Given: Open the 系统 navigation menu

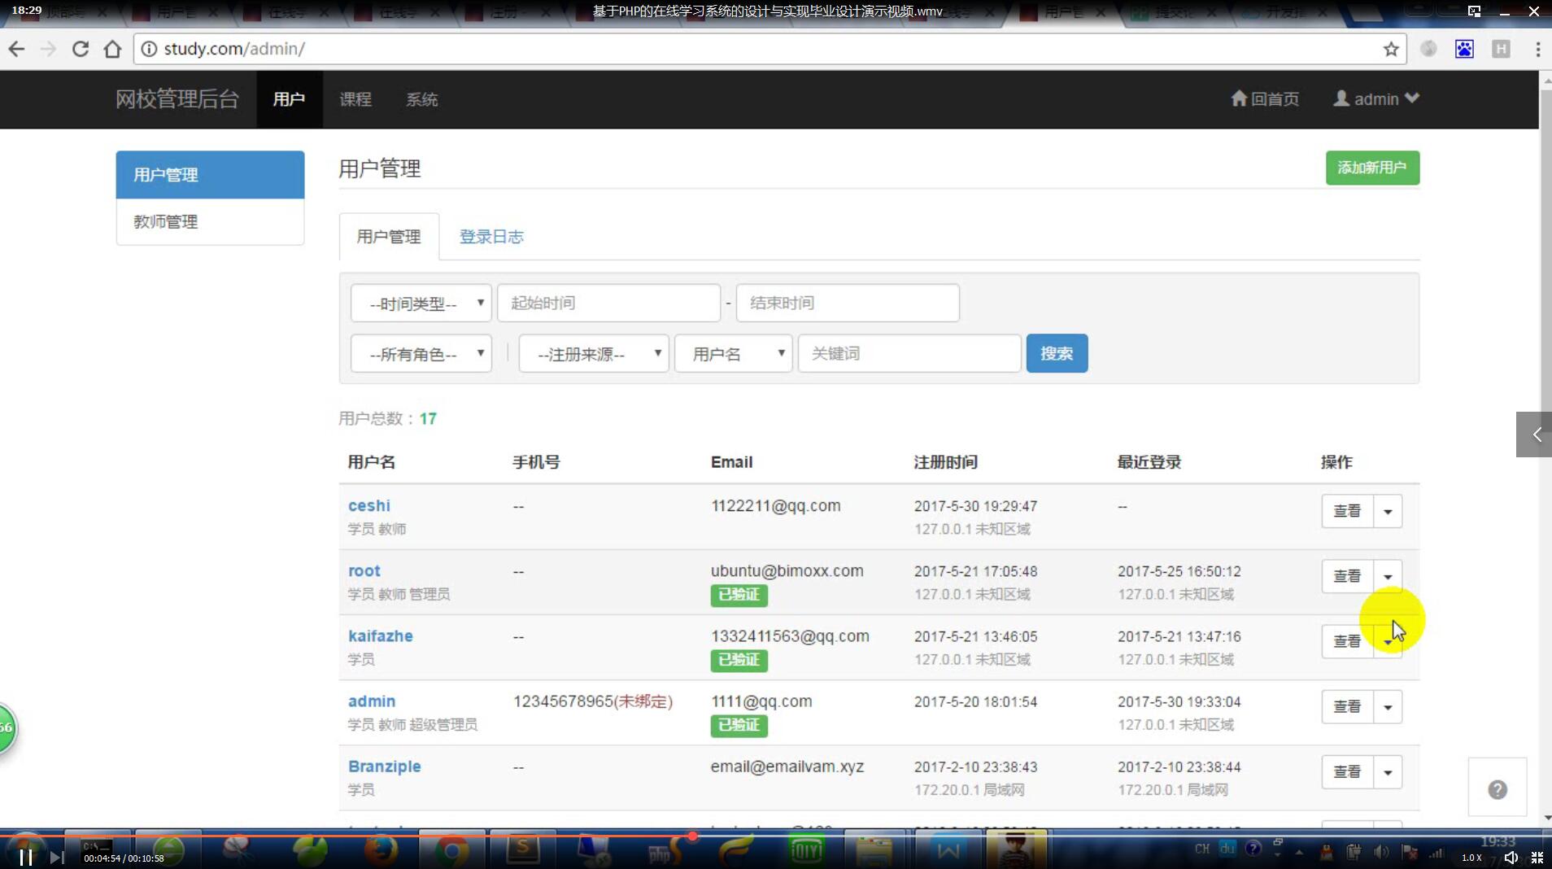Looking at the screenshot, I should (x=422, y=99).
